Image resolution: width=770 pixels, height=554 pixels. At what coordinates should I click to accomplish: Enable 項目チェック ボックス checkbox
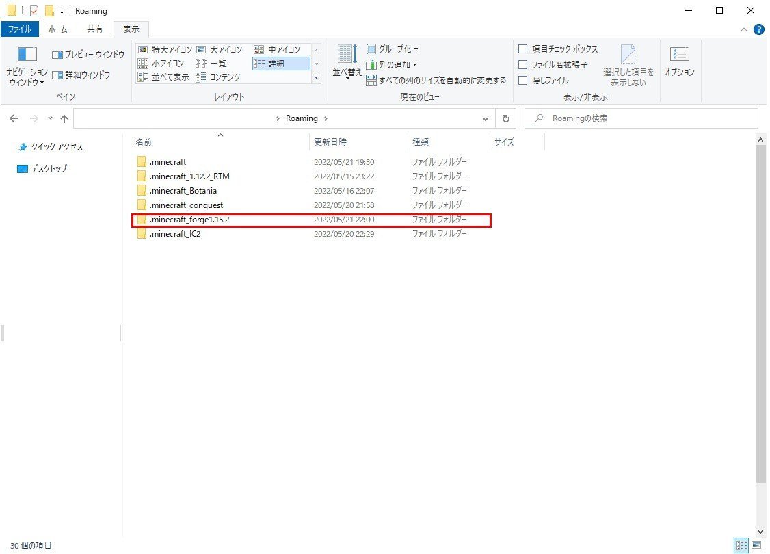[x=523, y=49]
